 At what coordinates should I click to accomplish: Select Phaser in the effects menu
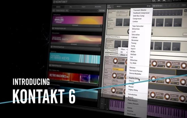point(131,87)
